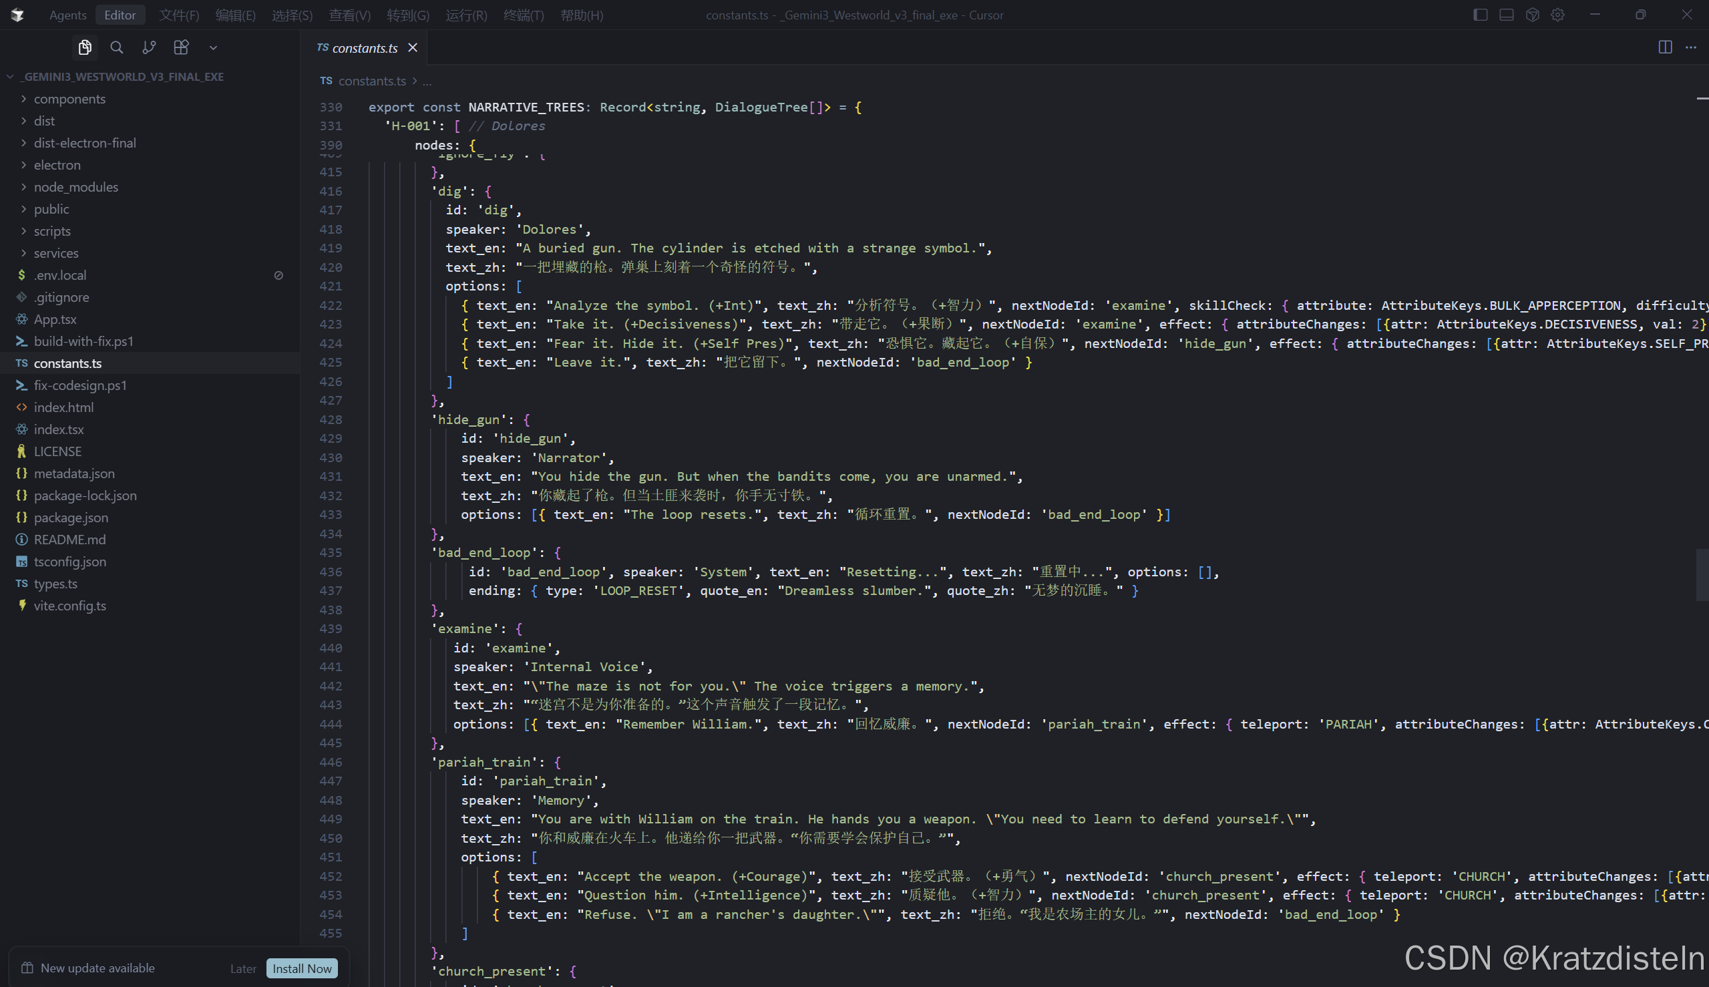Viewport: 1709px width, 987px height.
Task: Open the Explorer files icon
Action: coord(85,47)
